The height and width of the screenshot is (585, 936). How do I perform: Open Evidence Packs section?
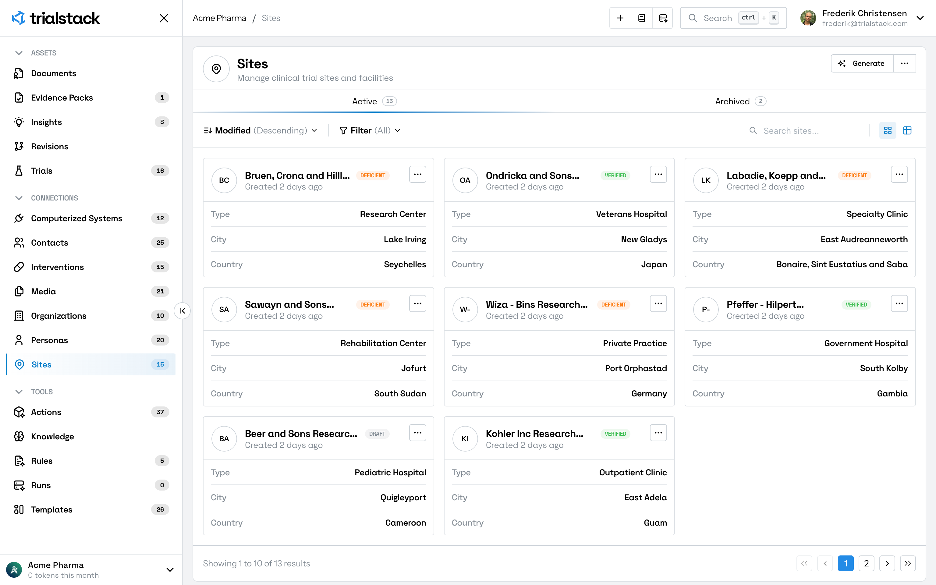(91, 97)
